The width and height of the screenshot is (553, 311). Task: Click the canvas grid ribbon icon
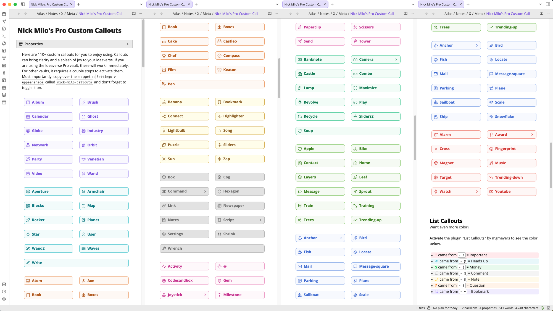coord(4,65)
